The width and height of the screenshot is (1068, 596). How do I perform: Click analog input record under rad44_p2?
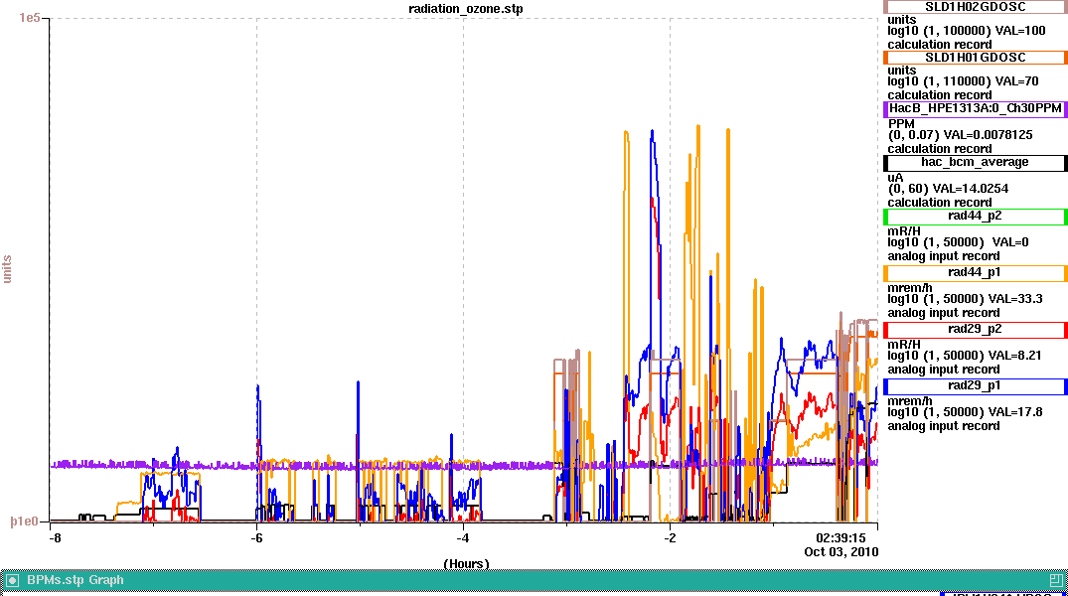coord(944,256)
